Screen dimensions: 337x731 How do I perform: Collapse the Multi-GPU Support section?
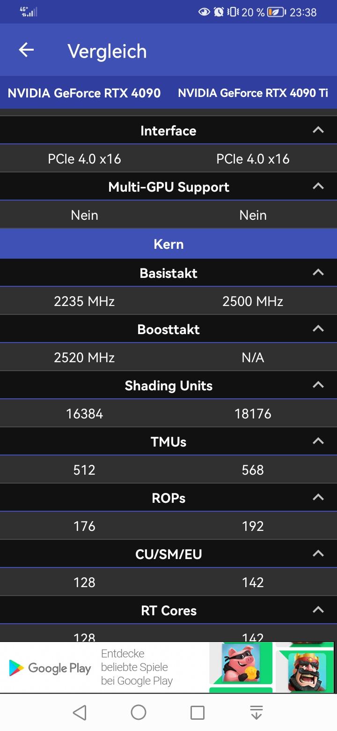point(318,186)
